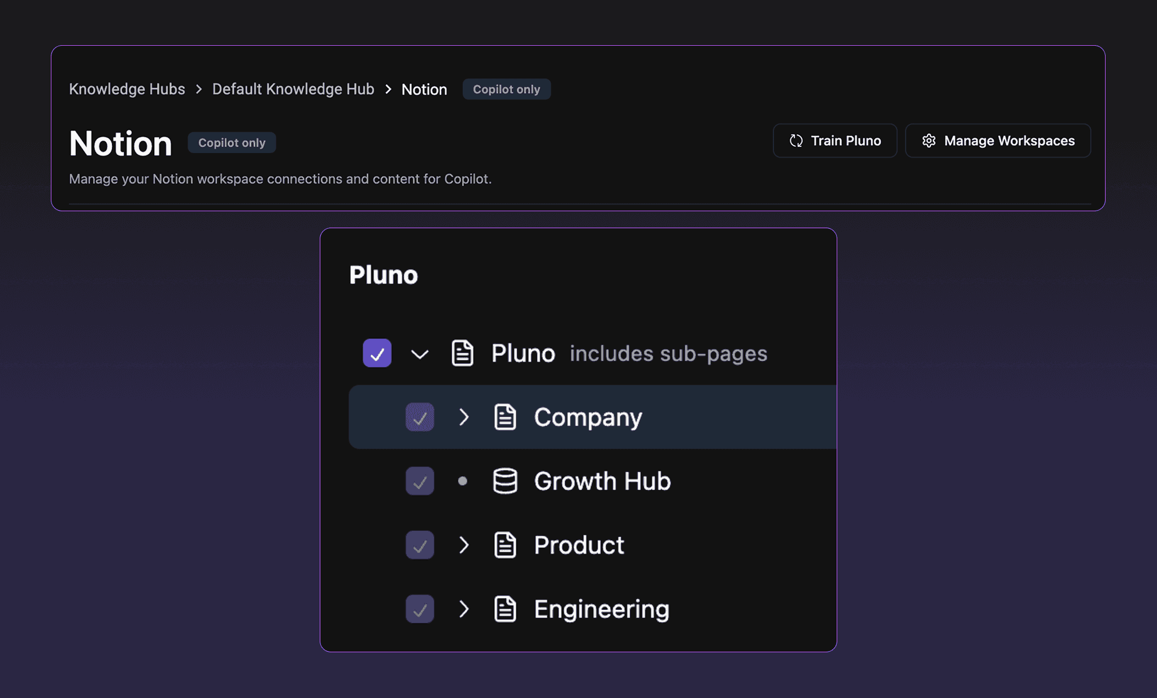Collapse the Pluno page tree
This screenshot has height=698, width=1157.
pyautogui.click(x=419, y=353)
